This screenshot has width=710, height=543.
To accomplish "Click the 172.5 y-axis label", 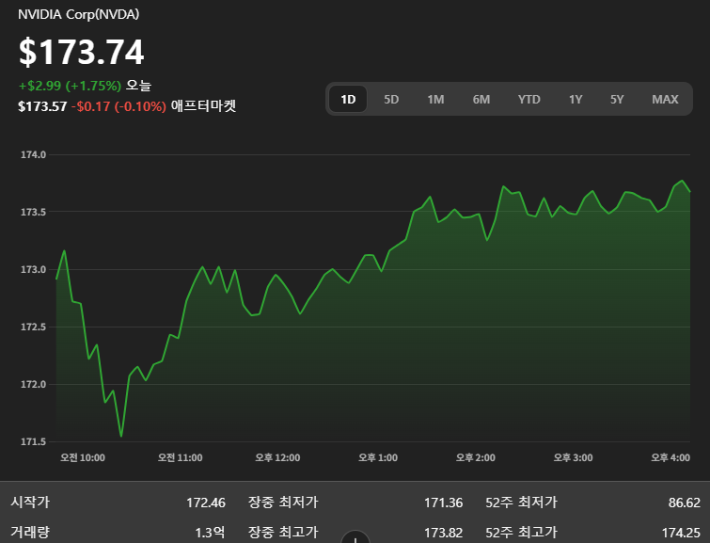I will tap(33, 327).
